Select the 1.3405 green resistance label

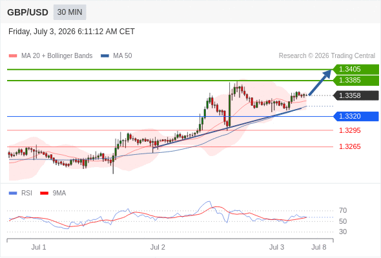(x=356, y=70)
